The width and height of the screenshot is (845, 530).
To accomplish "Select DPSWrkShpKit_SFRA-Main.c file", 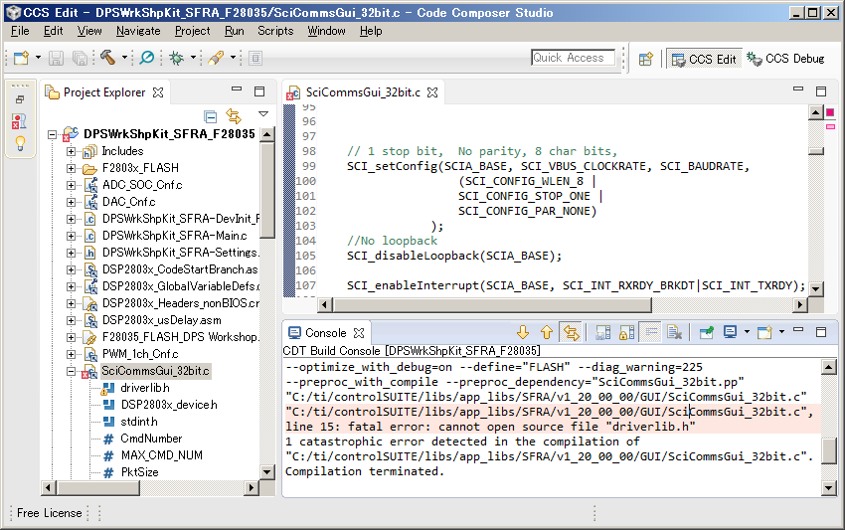I will pyautogui.click(x=175, y=236).
